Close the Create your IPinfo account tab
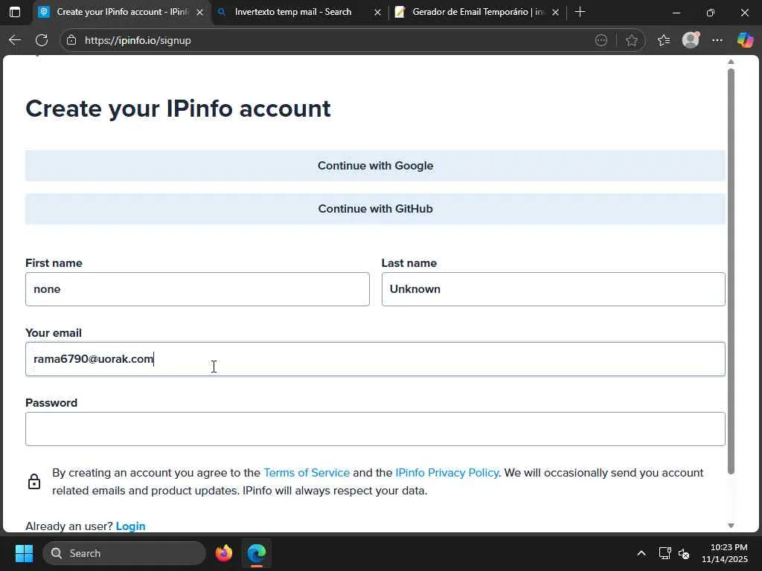 [x=199, y=13]
